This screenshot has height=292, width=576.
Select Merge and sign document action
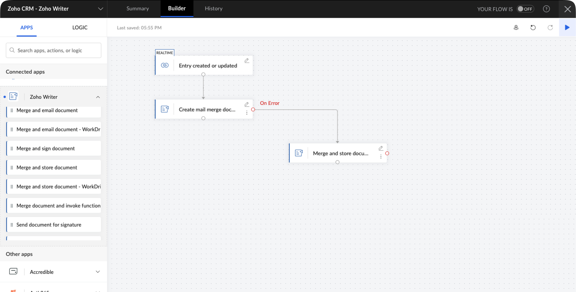(53, 148)
